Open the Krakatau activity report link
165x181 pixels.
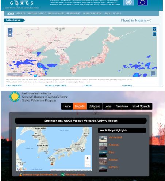point(114,145)
